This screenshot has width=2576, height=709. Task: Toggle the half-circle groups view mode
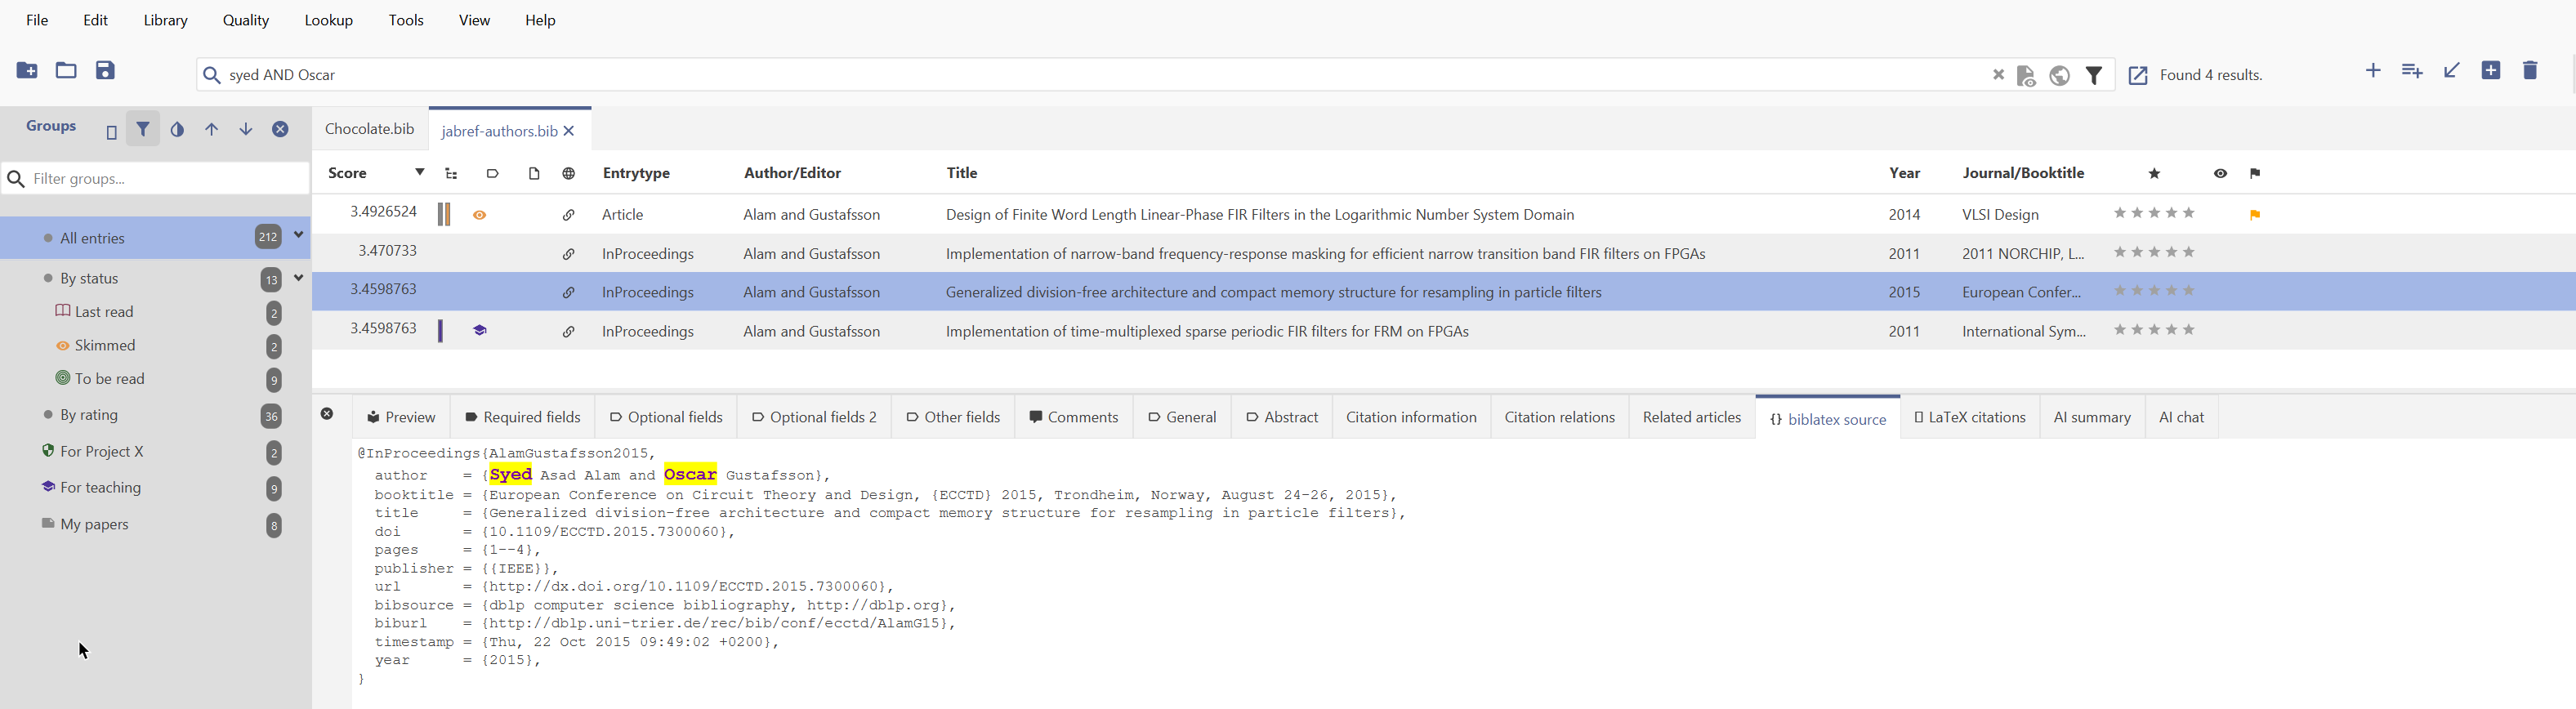point(177,130)
